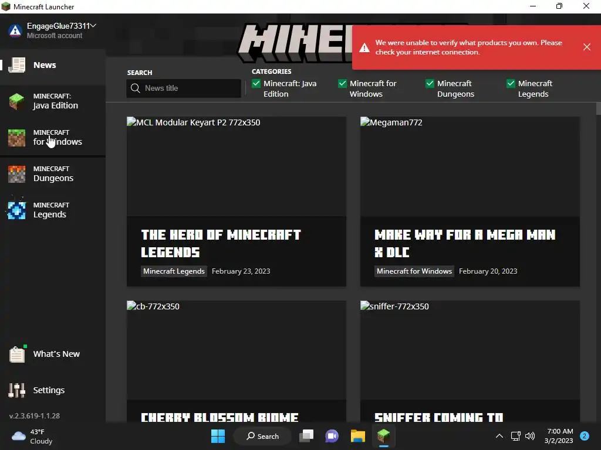Open volume control tray icon

click(530, 436)
